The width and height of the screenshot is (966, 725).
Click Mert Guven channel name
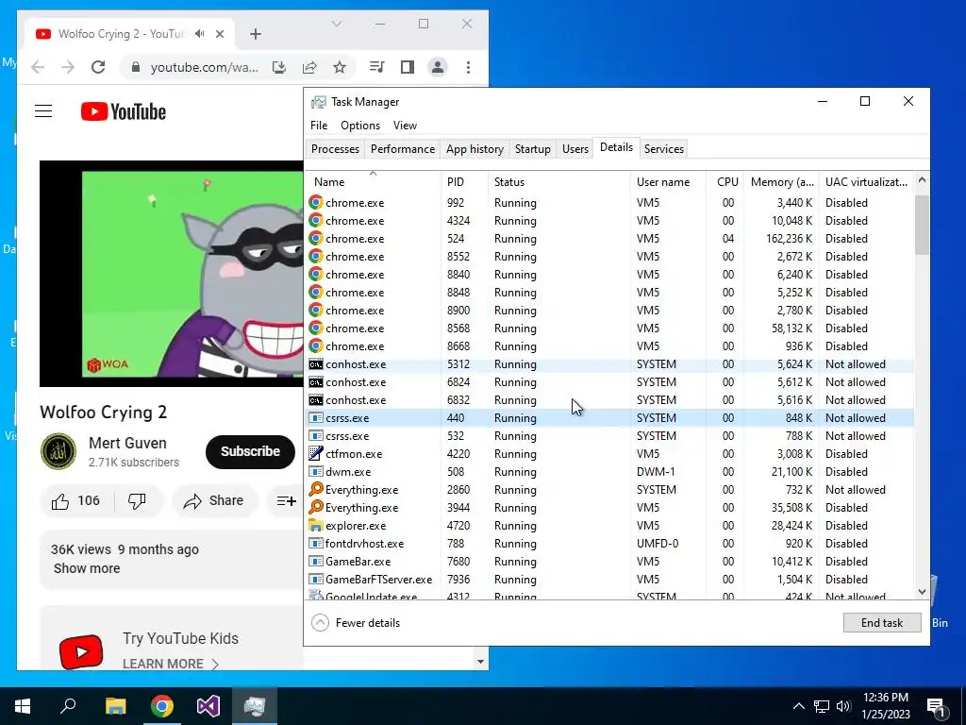coord(127,443)
